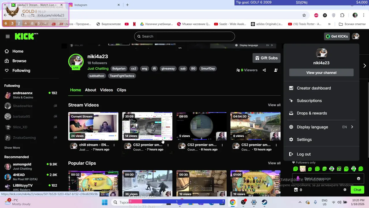Click the follow user icon beside share
Image resolution: width=369 pixels, height=208 pixels.
click(276, 70)
